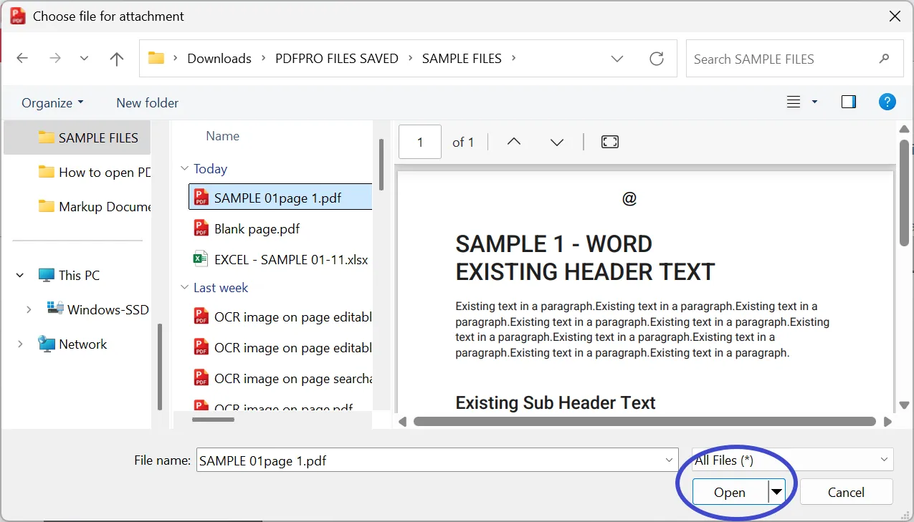Select the Windows-SSD drive

(98, 309)
